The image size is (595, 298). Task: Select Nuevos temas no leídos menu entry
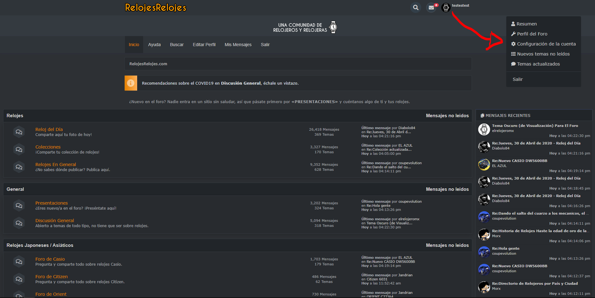540,54
